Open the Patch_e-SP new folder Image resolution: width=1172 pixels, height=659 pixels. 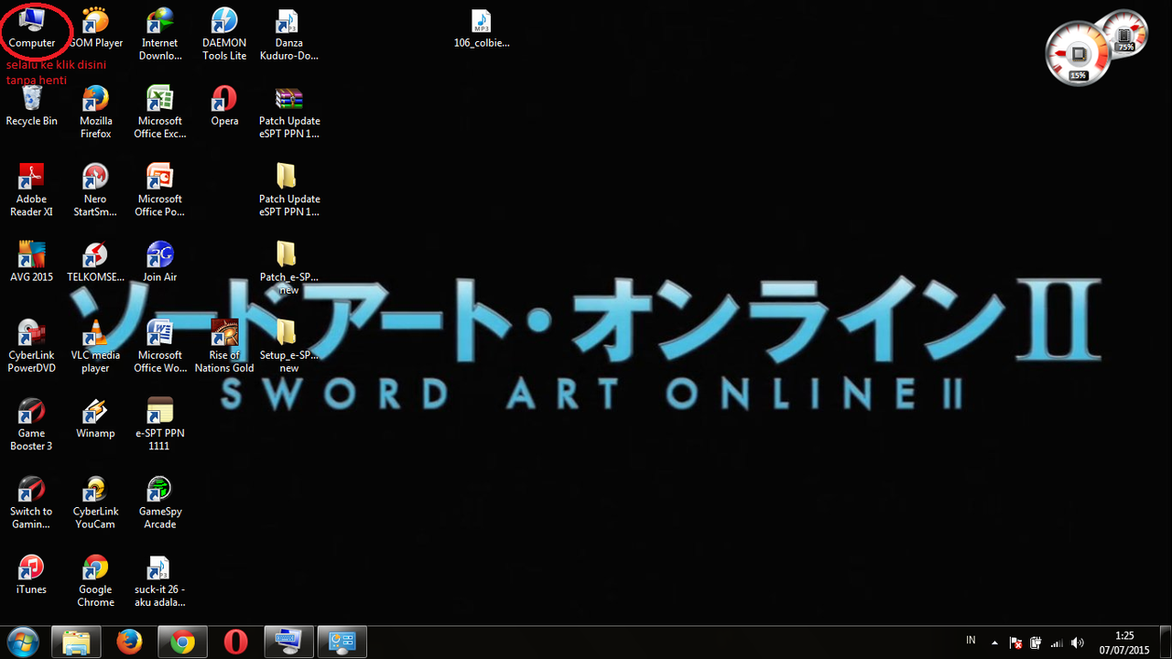pyautogui.click(x=288, y=267)
